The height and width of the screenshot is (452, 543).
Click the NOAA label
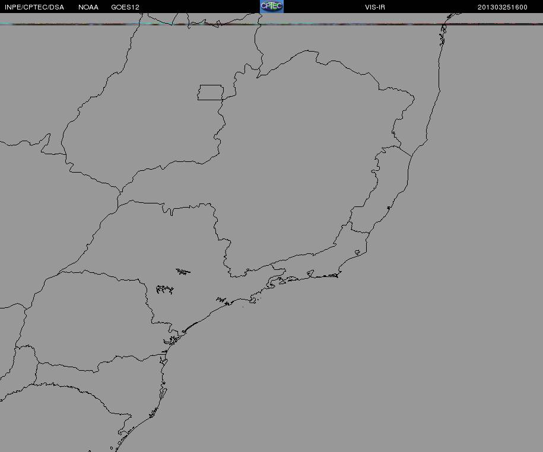point(88,7)
